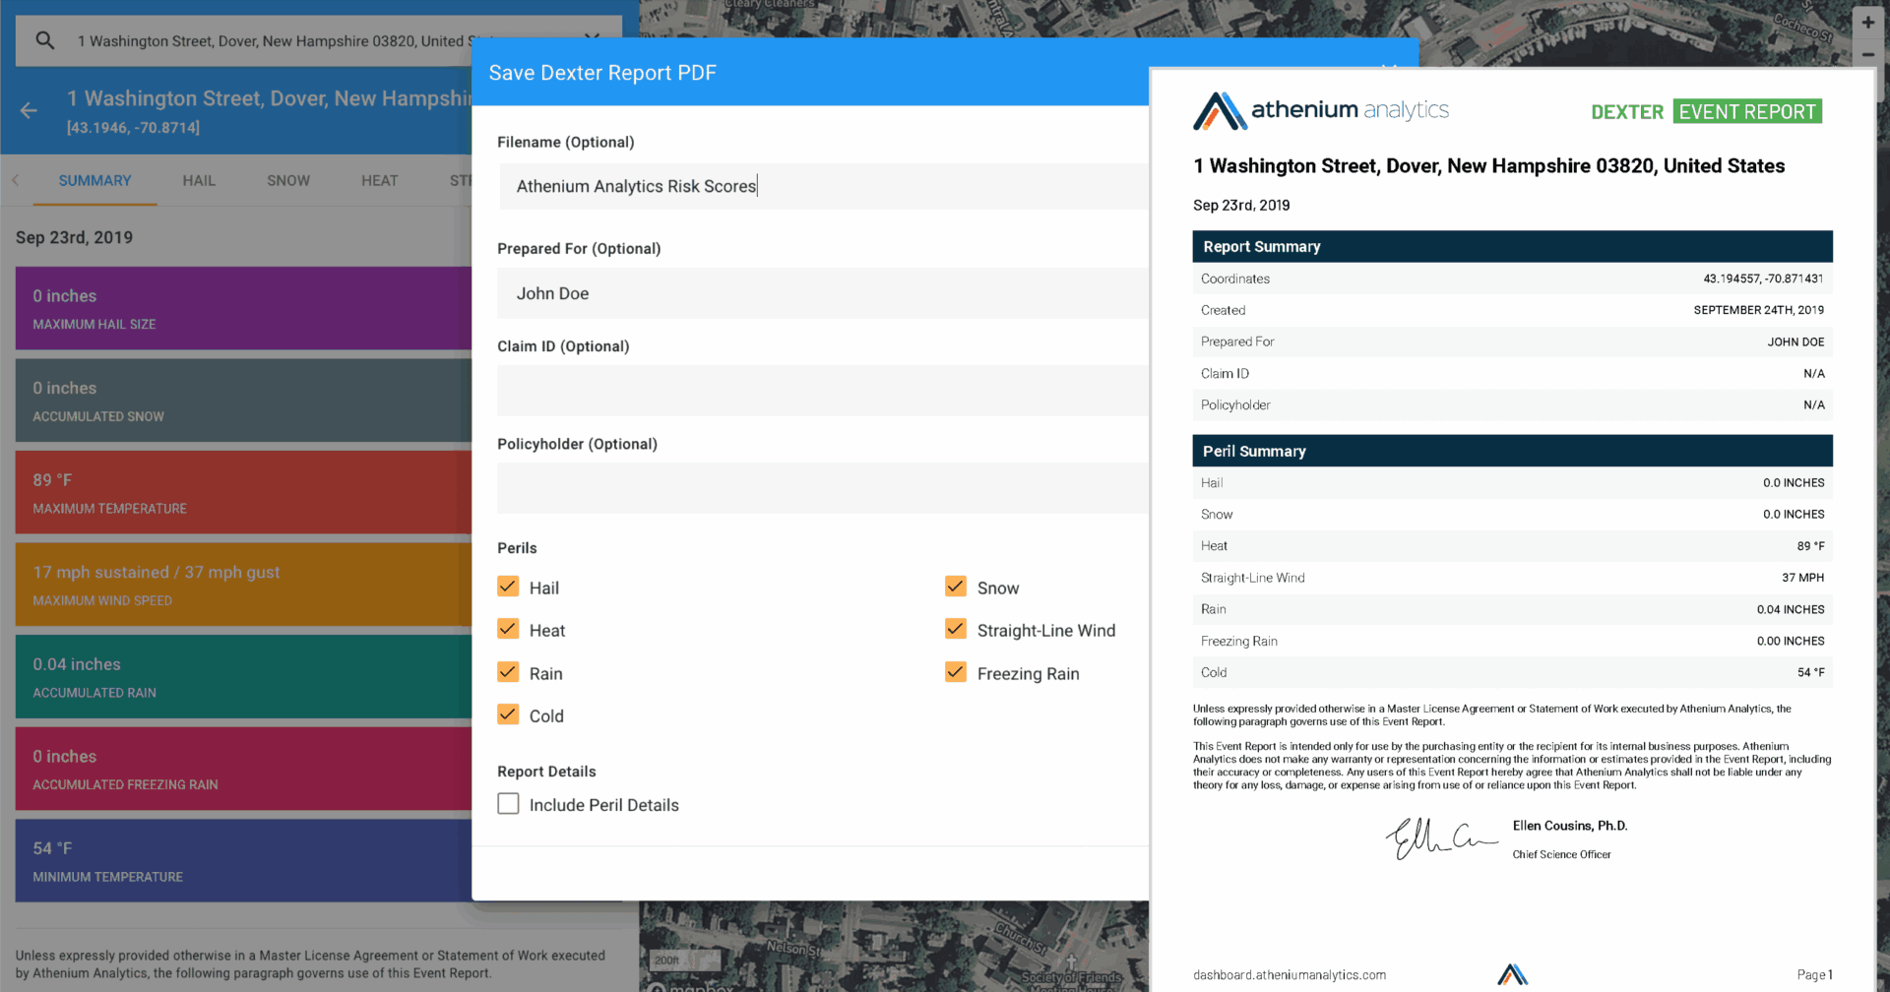Select the Policyholder input field
Screen dimensions: 1890x992
point(822,488)
